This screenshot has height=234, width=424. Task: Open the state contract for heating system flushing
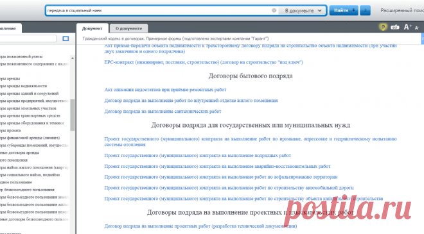tap(251, 142)
